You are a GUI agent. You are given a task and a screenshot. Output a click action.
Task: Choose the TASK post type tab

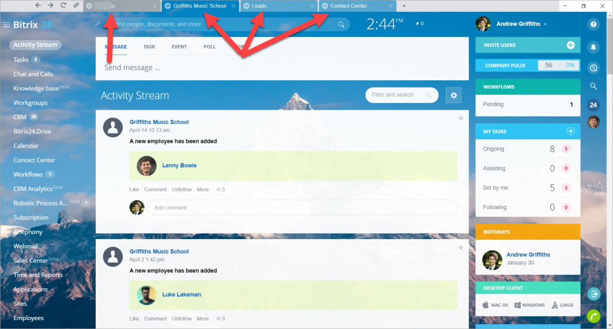pyautogui.click(x=149, y=47)
